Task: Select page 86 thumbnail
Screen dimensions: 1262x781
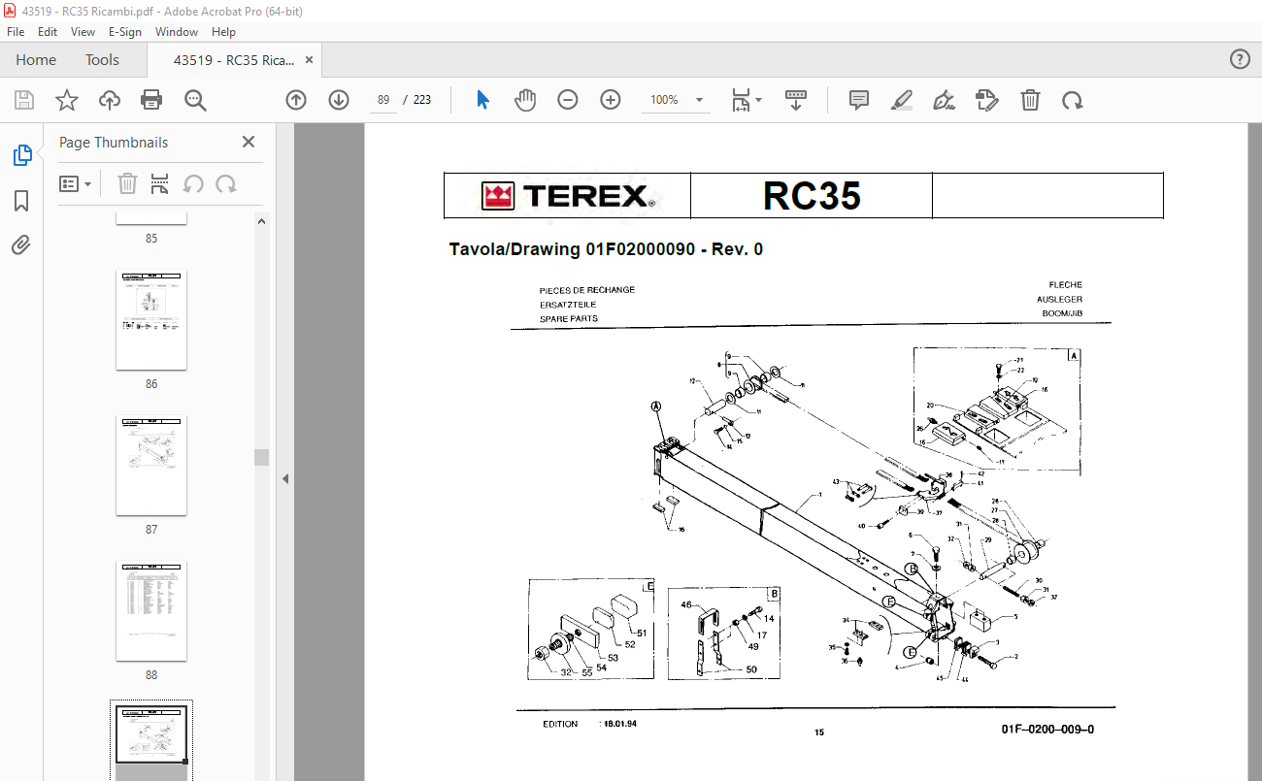Action: (x=151, y=320)
